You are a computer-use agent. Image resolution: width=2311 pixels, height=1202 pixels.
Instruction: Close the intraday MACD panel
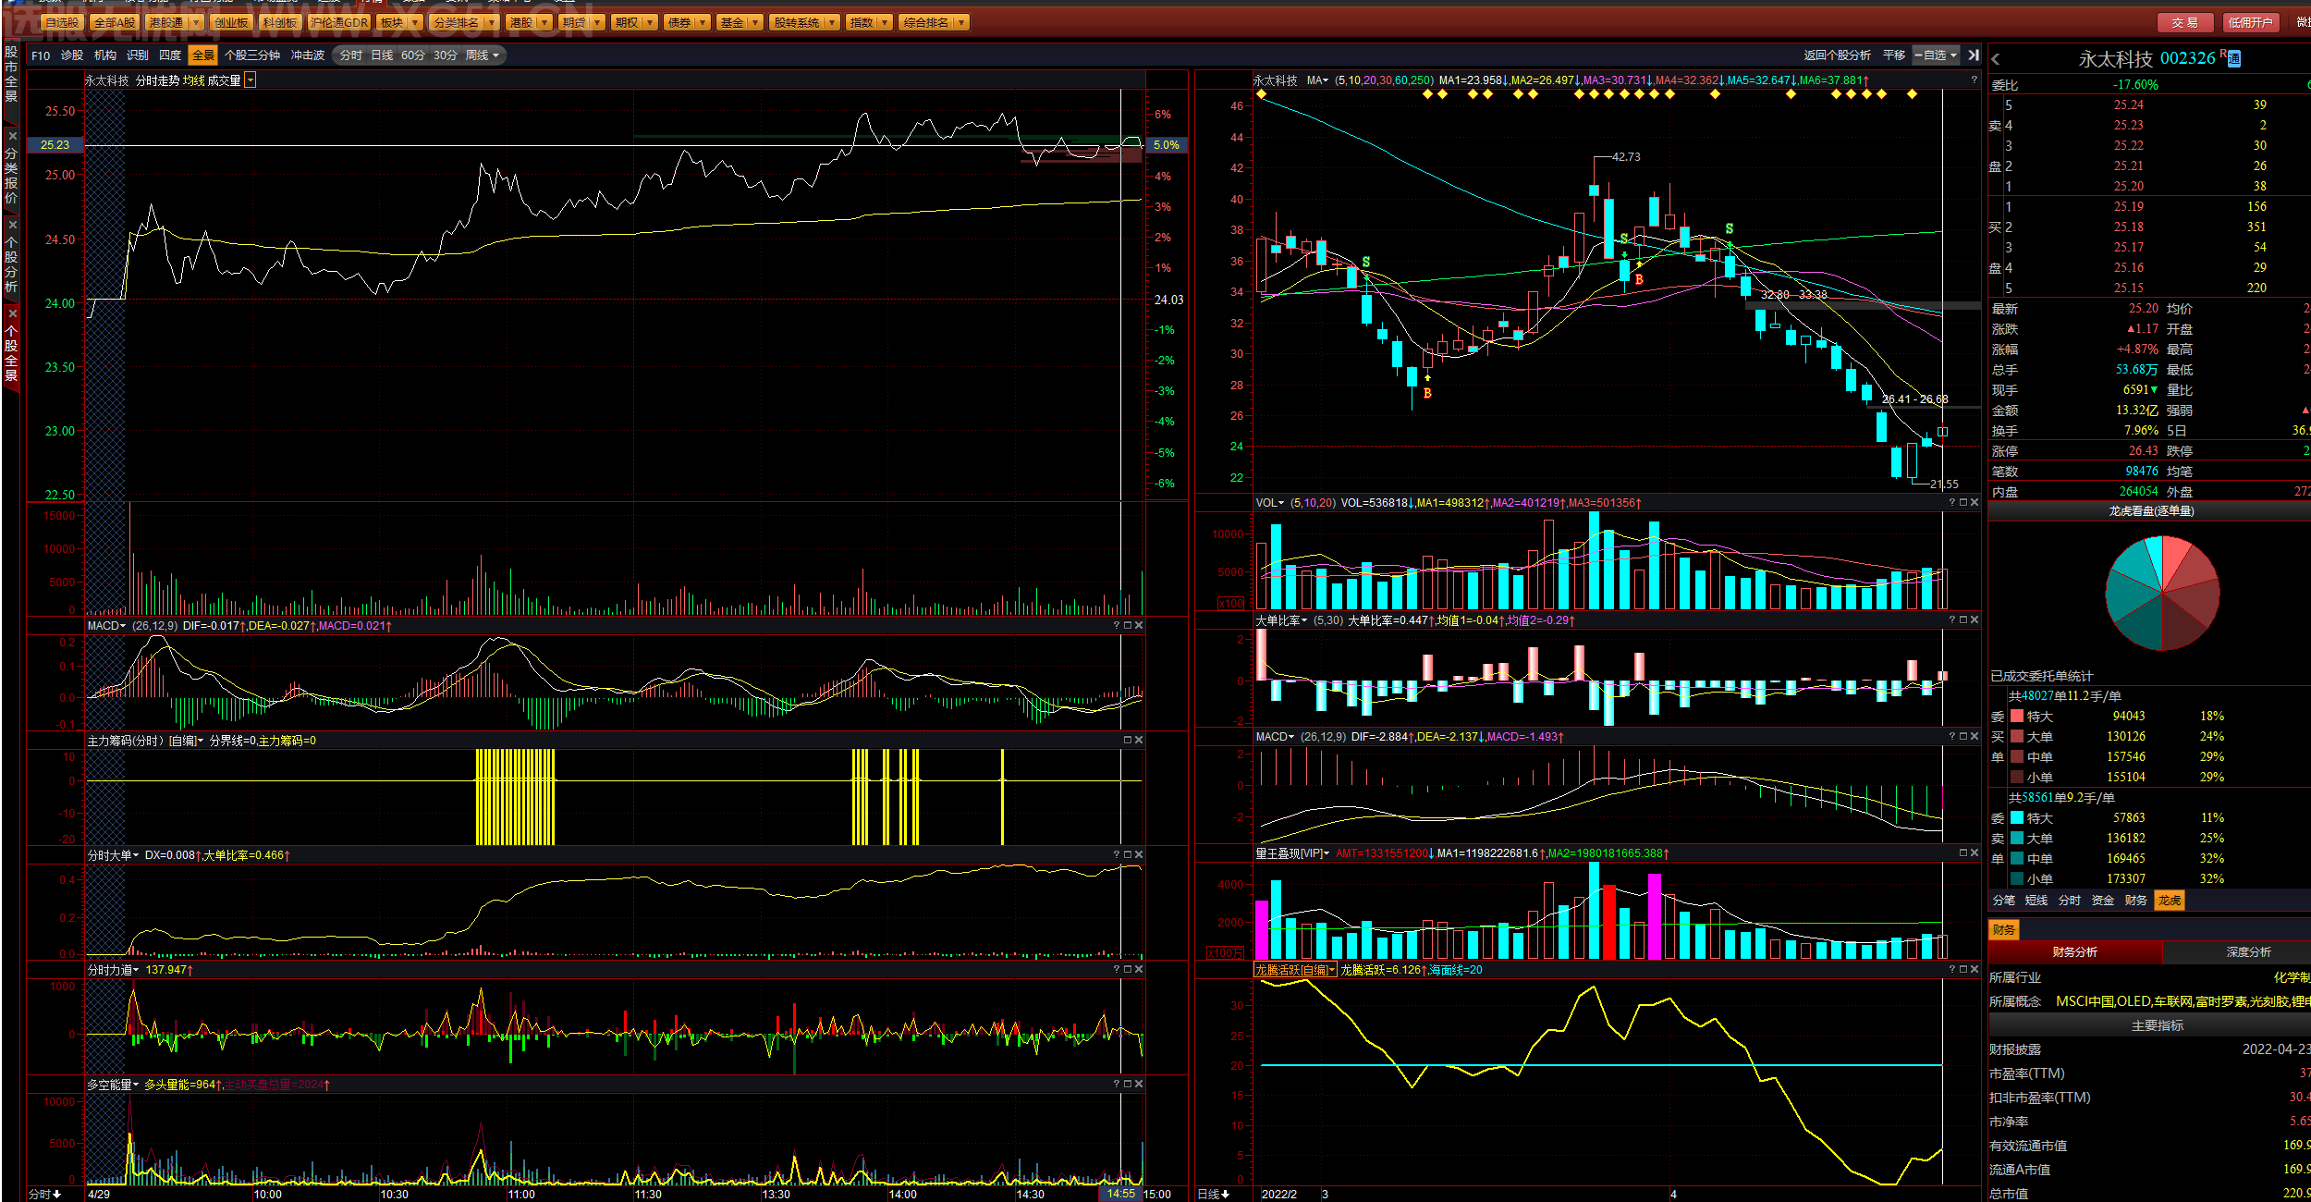pos(1139,626)
